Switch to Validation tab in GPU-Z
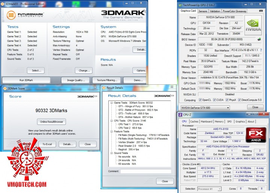The width and height of the screenshot is (270, 193). tap(215, 11)
